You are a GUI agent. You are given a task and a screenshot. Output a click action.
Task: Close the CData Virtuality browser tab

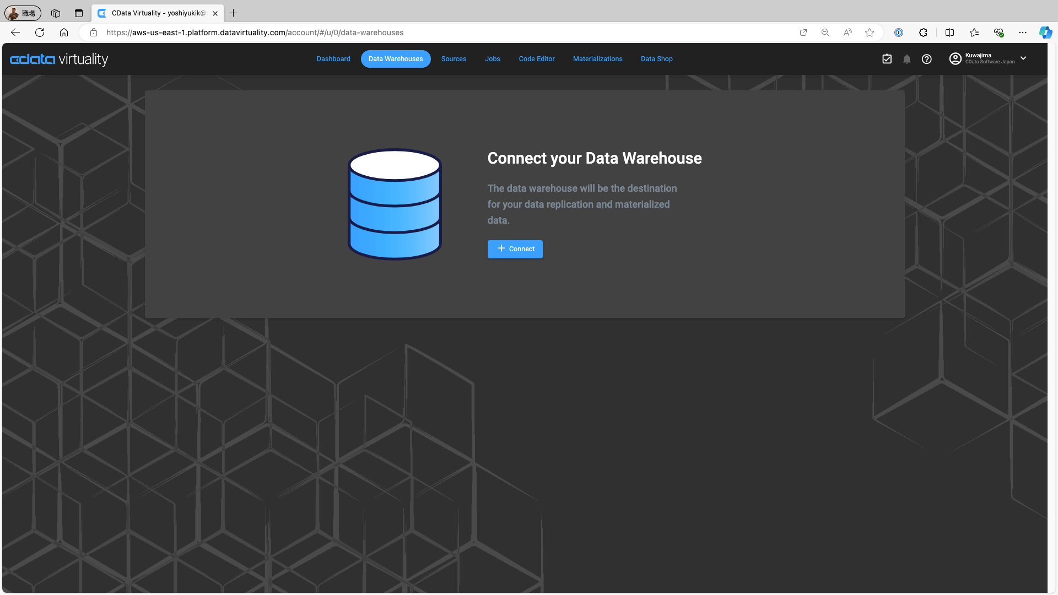(215, 13)
